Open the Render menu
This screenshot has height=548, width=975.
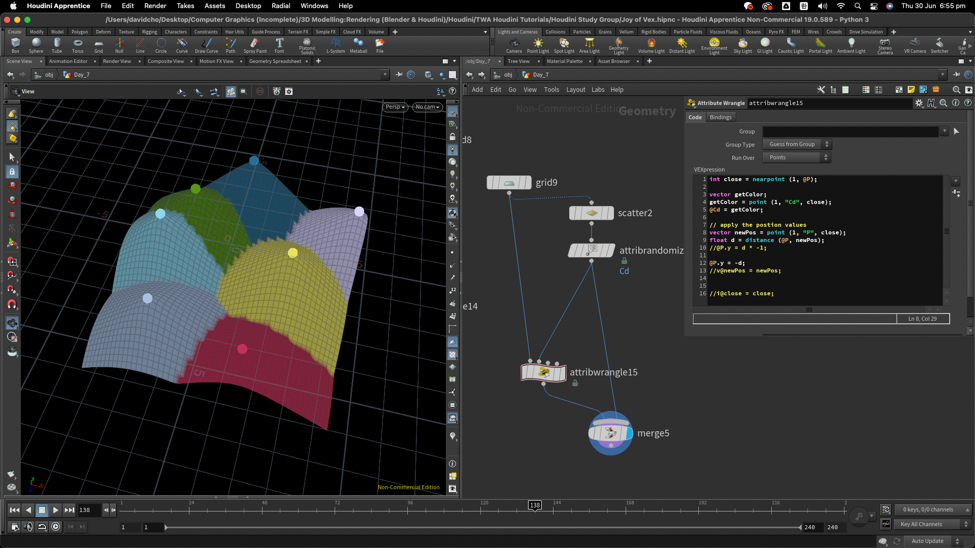coord(155,6)
